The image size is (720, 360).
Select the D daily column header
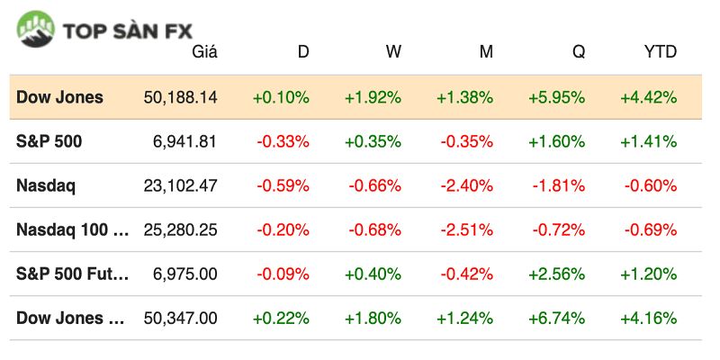303,52
